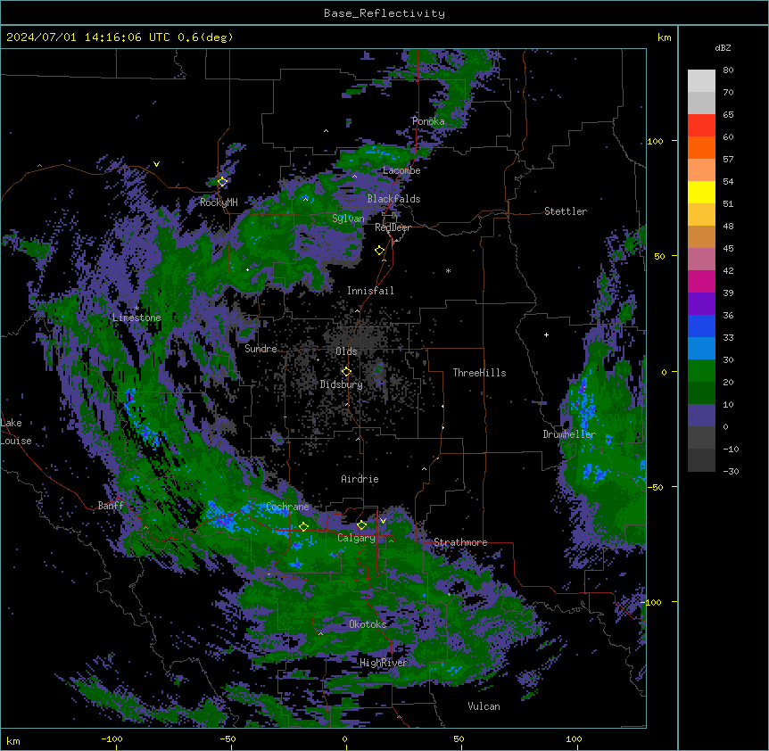This screenshot has height=751, width=769.
Task: Click the RedDeer city label
Action: [x=393, y=227]
